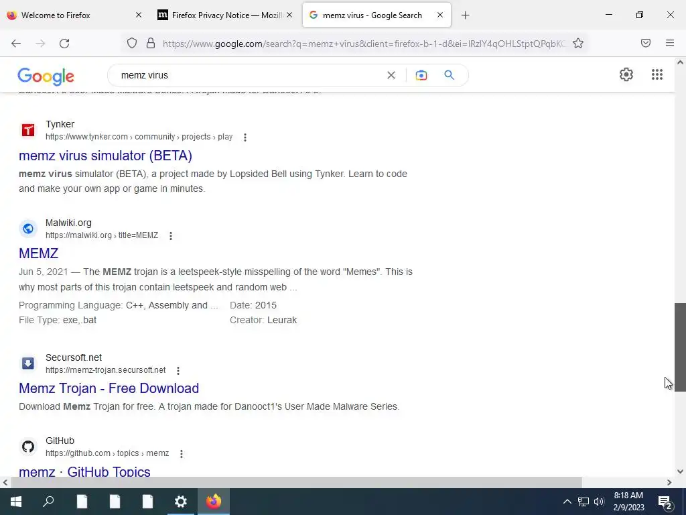The image size is (686, 515).
Task: Open network status in system tray
Action: (584, 502)
